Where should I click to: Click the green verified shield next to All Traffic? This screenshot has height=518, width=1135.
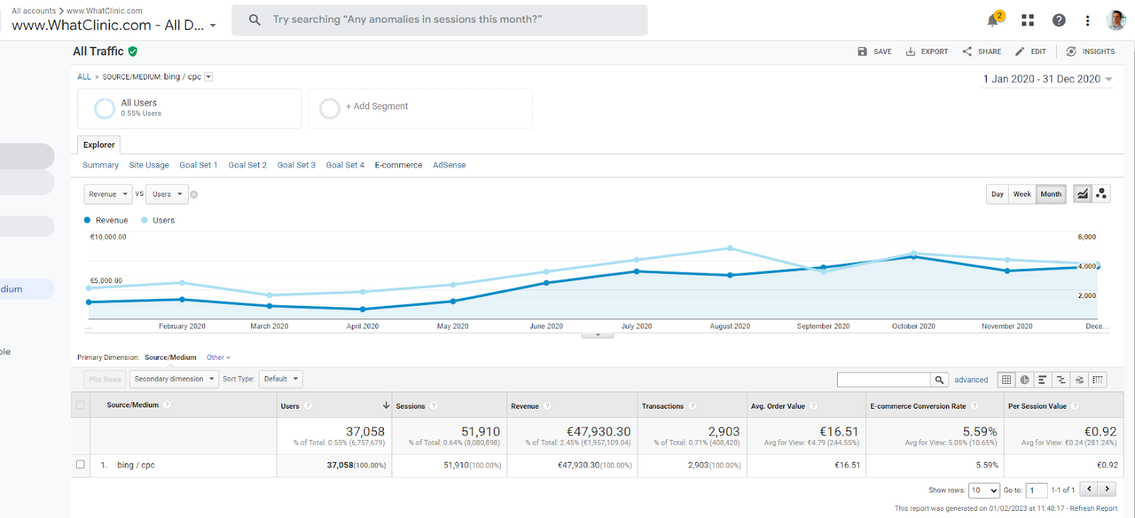[x=133, y=51]
